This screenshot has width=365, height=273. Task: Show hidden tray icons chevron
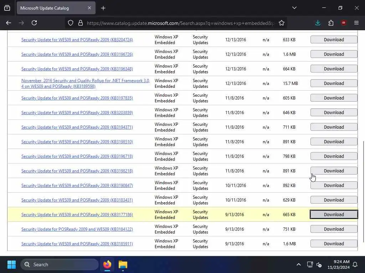299,264
